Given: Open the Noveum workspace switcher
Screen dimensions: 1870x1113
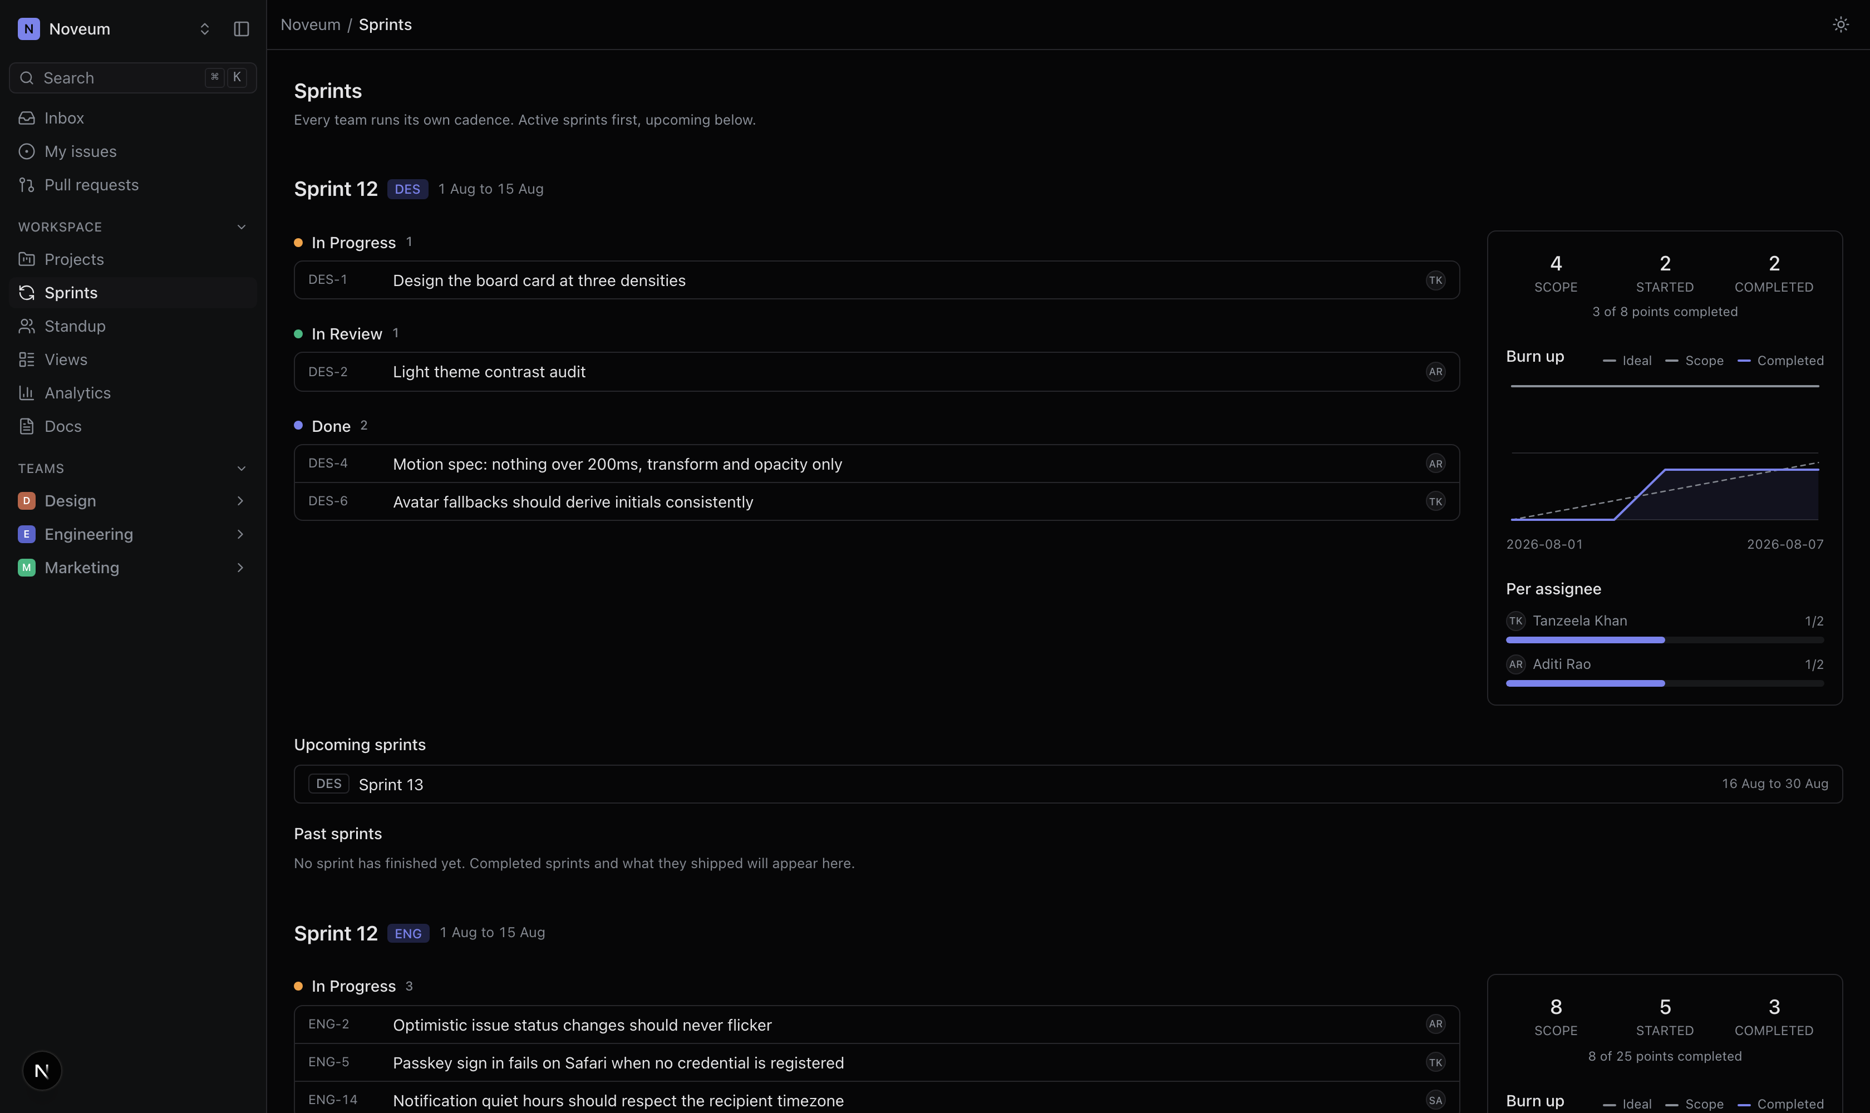Looking at the screenshot, I should 114,28.
